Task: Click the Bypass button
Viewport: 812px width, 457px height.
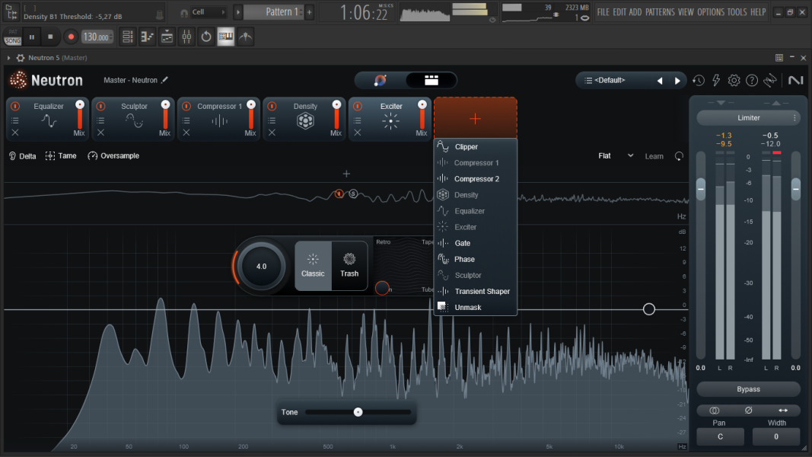Action: click(748, 389)
